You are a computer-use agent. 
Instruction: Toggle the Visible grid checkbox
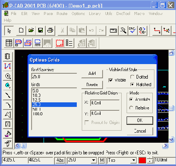coord(110,80)
